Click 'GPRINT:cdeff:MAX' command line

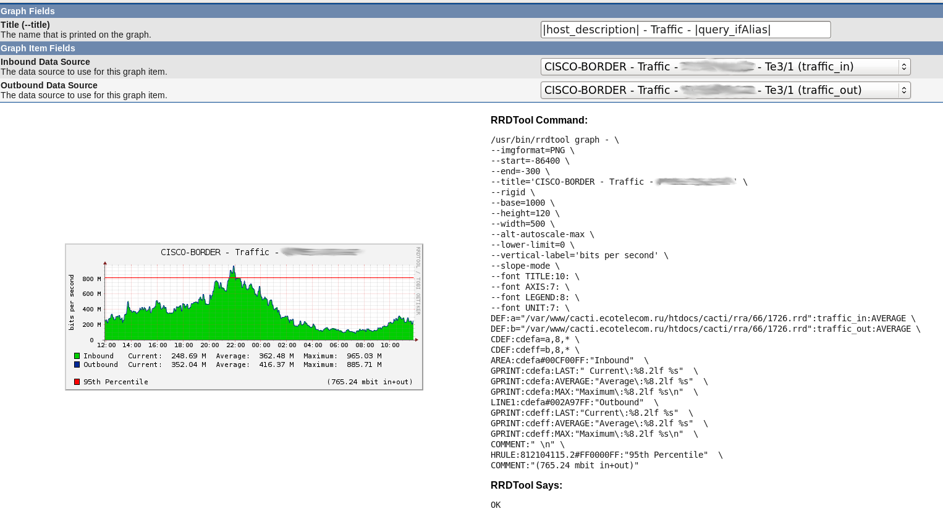[x=594, y=434]
